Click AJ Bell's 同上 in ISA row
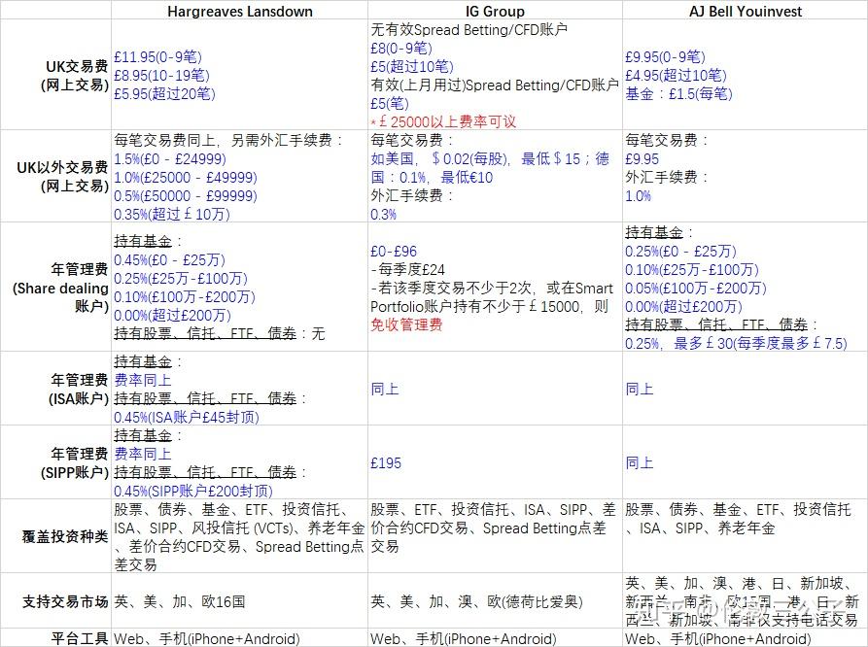 (640, 390)
